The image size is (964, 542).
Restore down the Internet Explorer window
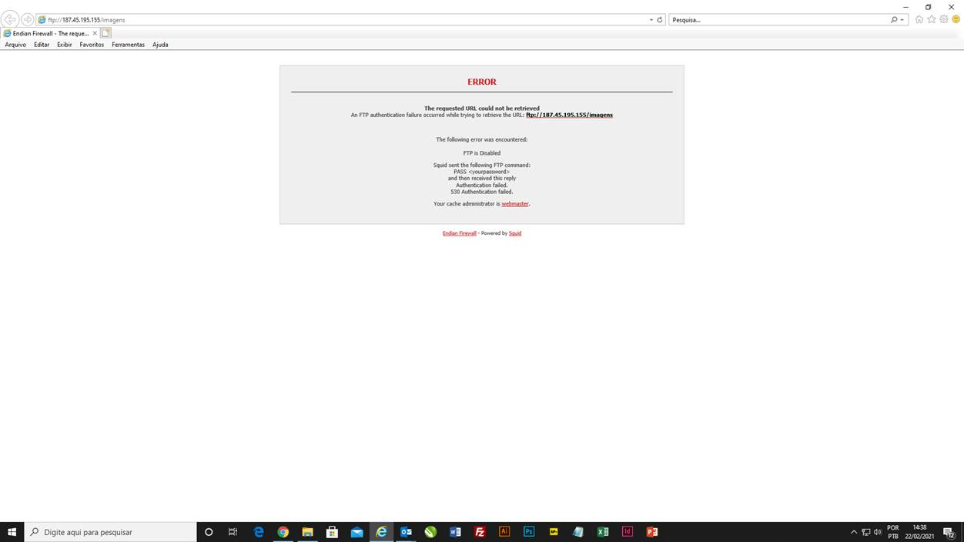click(x=929, y=6)
